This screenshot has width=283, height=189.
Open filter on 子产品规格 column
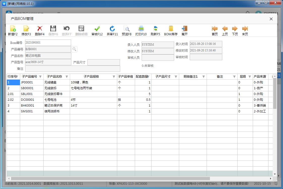point(114,77)
